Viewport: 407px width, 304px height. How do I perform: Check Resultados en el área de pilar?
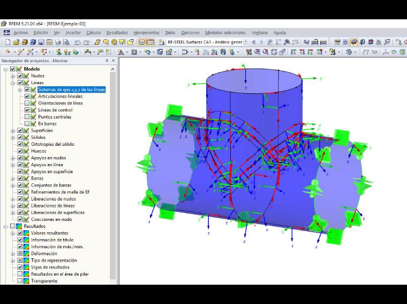[20, 274]
